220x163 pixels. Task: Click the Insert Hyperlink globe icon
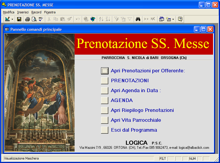coord(86,19)
